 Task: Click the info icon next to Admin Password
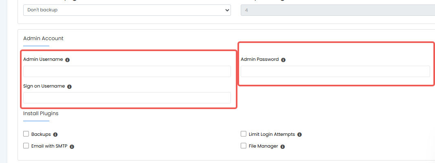click(x=283, y=60)
